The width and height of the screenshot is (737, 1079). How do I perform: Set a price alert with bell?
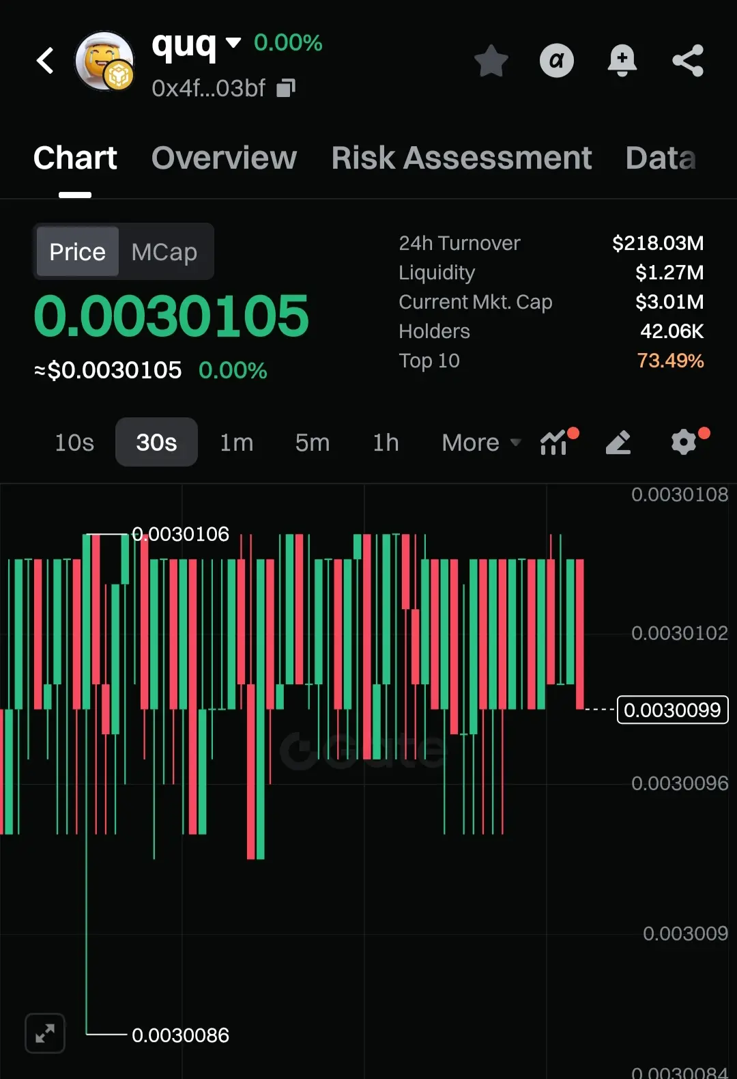pyautogui.click(x=622, y=61)
